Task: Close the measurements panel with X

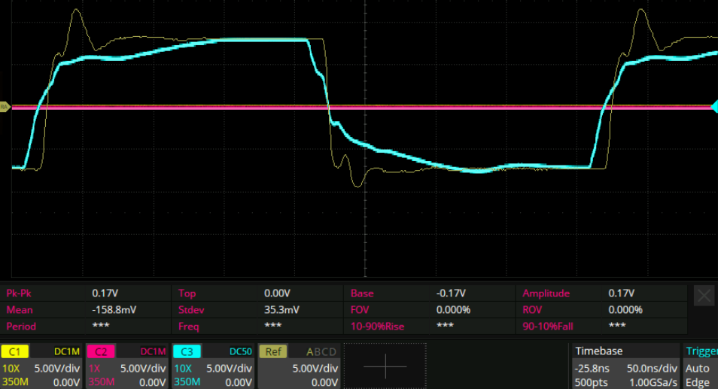Action: tap(704, 296)
